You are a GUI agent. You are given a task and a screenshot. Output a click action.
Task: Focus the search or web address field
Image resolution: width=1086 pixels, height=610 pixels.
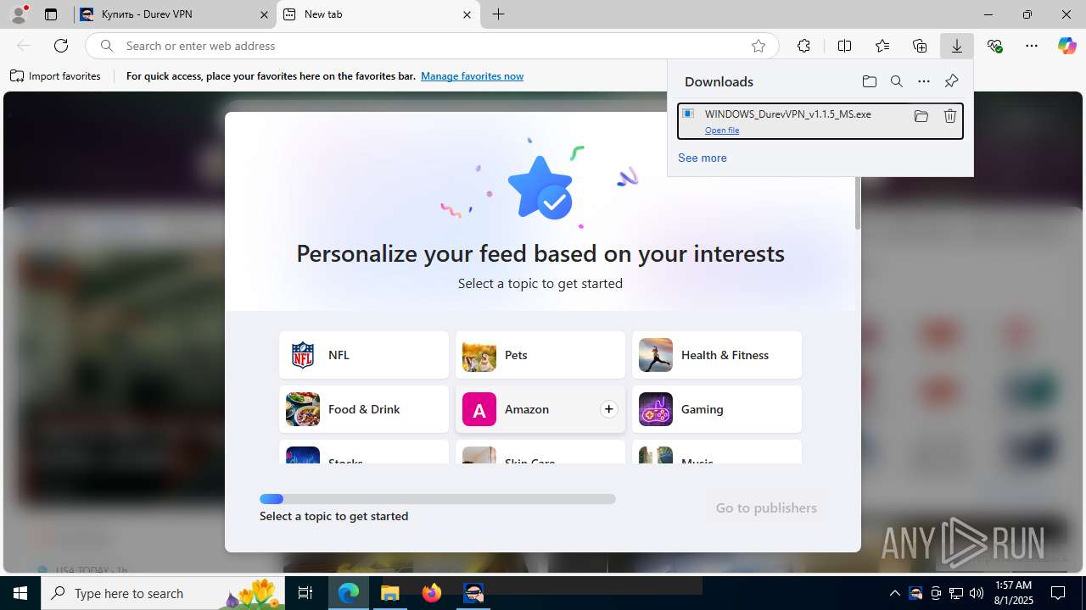click(x=433, y=46)
